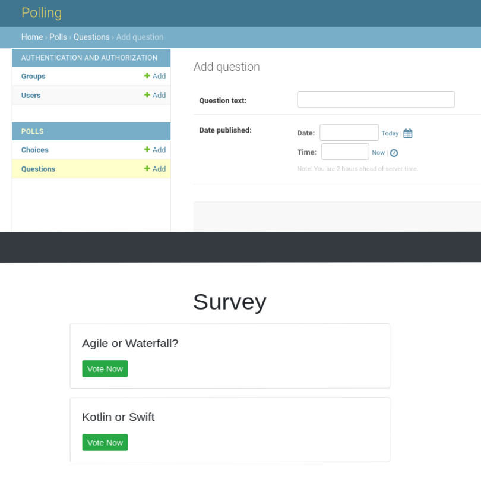Open the Questions breadcrumb link
This screenshot has height=479, width=481.
click(x=91, y=37)
